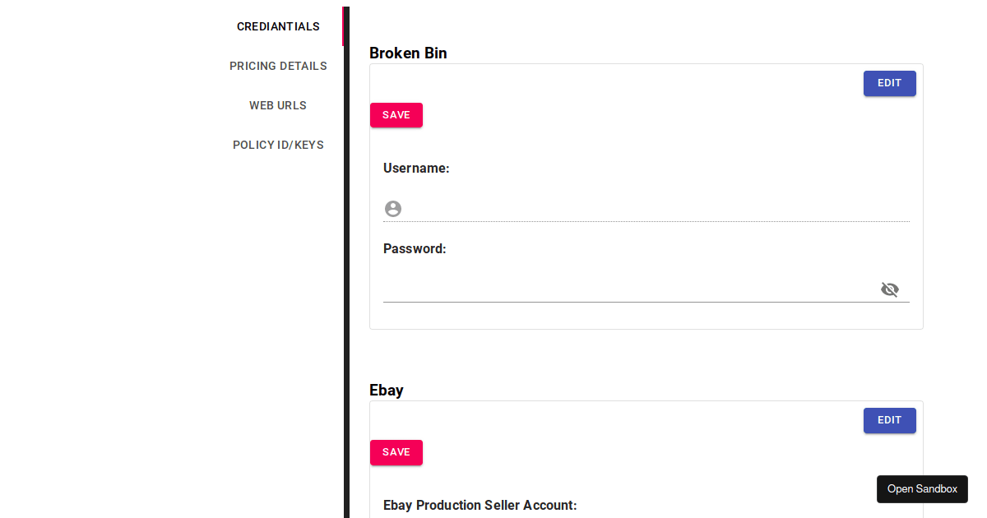Toggle password visibility eye icon

tap(889, 289)
